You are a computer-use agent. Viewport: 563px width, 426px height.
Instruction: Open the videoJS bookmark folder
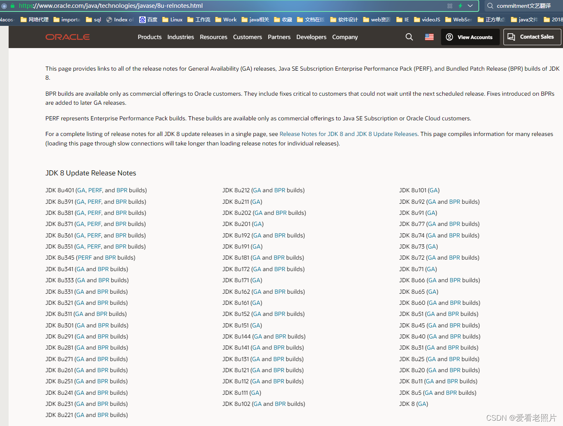click(x=427, y=19)
